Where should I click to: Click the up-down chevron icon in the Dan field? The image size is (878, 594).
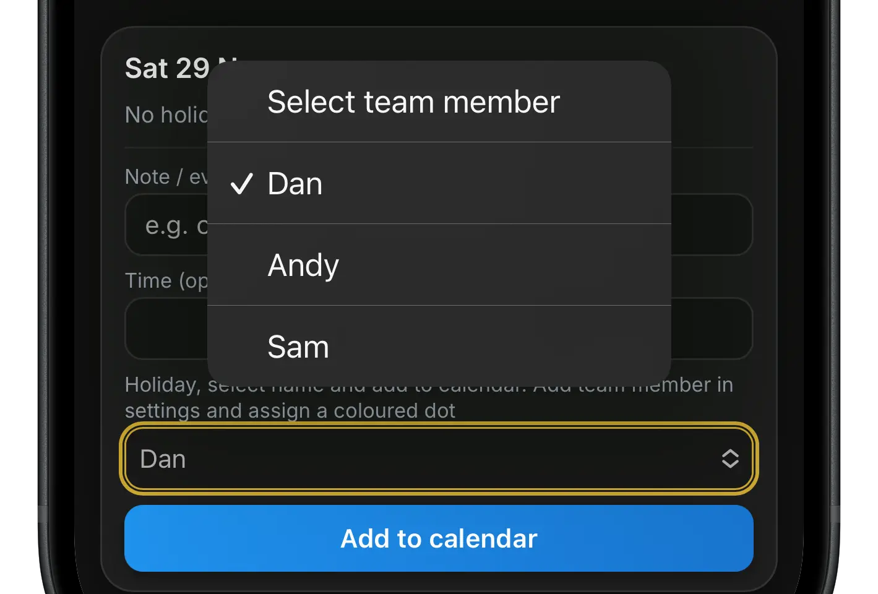pos(730,458)
